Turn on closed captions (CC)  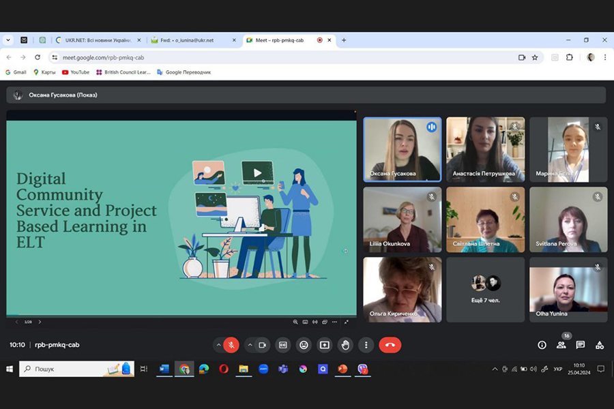click(x=282, y=345)
